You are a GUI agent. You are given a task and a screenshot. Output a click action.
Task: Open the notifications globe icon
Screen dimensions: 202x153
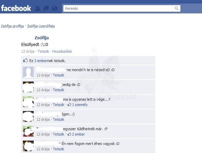(55, 8)
